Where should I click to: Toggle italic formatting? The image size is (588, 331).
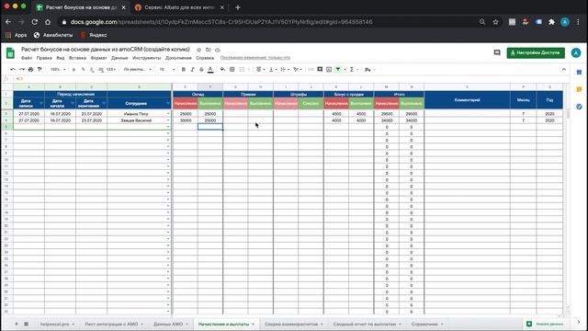192,70
